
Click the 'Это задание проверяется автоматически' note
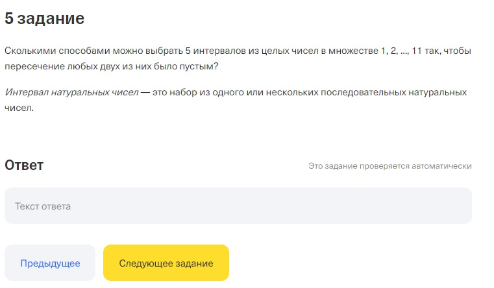(x=389, y=166)
